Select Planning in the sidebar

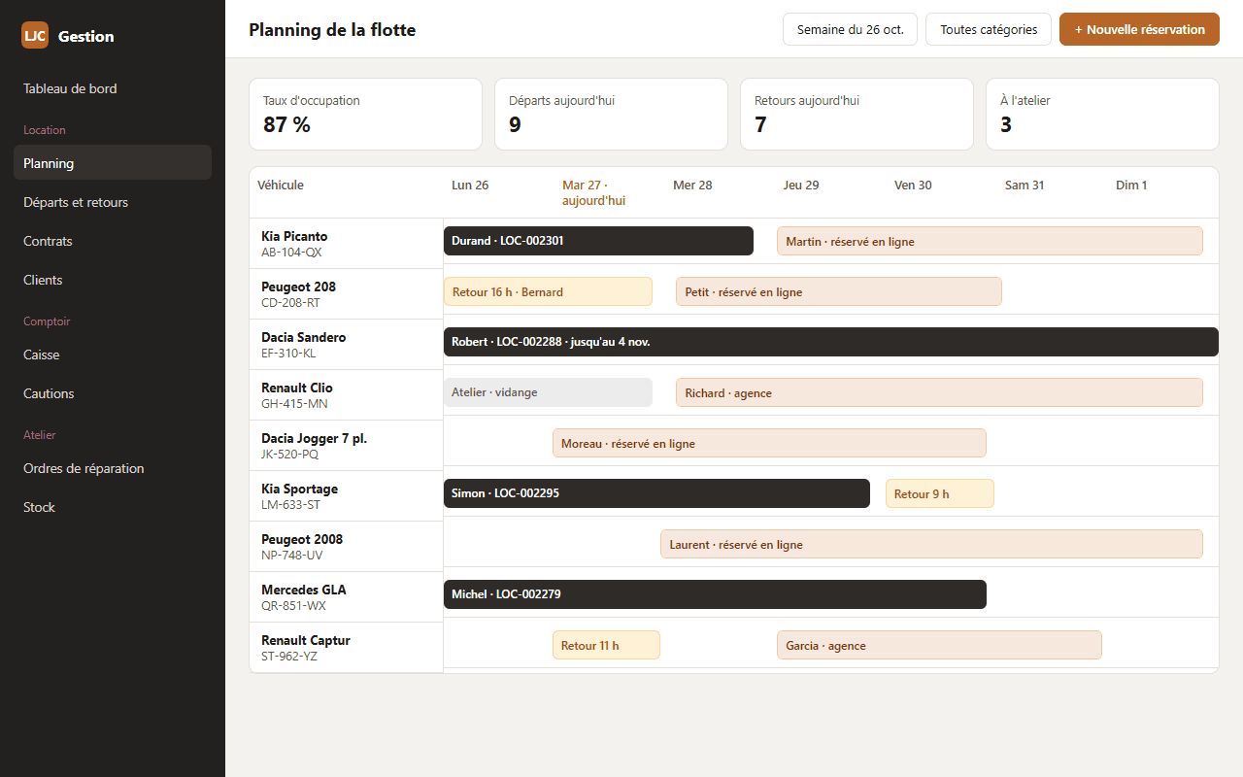pyautogui.click(x=113, y=163)
